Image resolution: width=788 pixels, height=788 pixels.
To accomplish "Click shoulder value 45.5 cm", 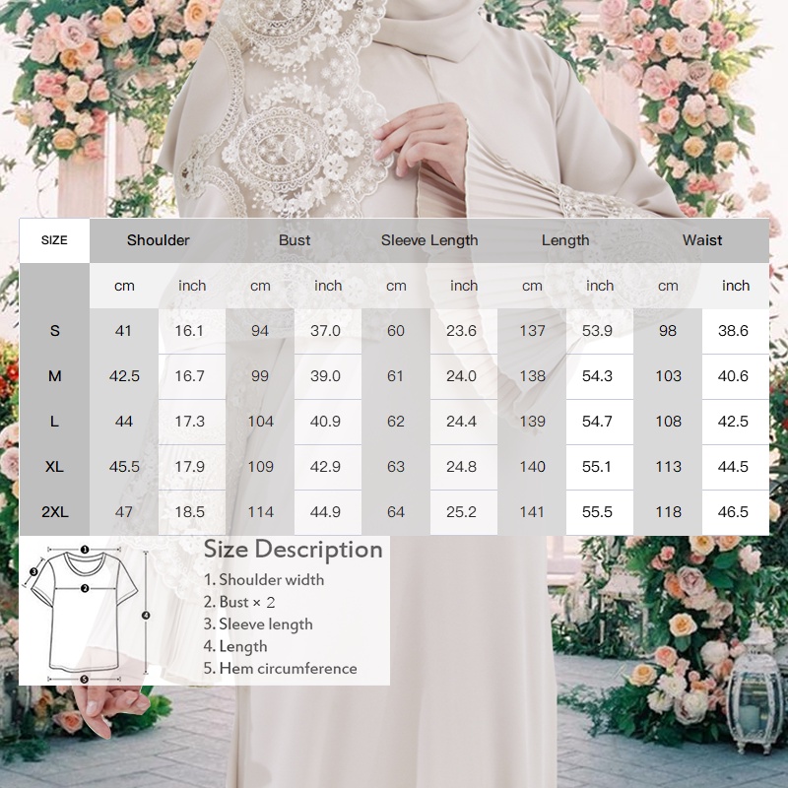I will (x=124, y=467).
